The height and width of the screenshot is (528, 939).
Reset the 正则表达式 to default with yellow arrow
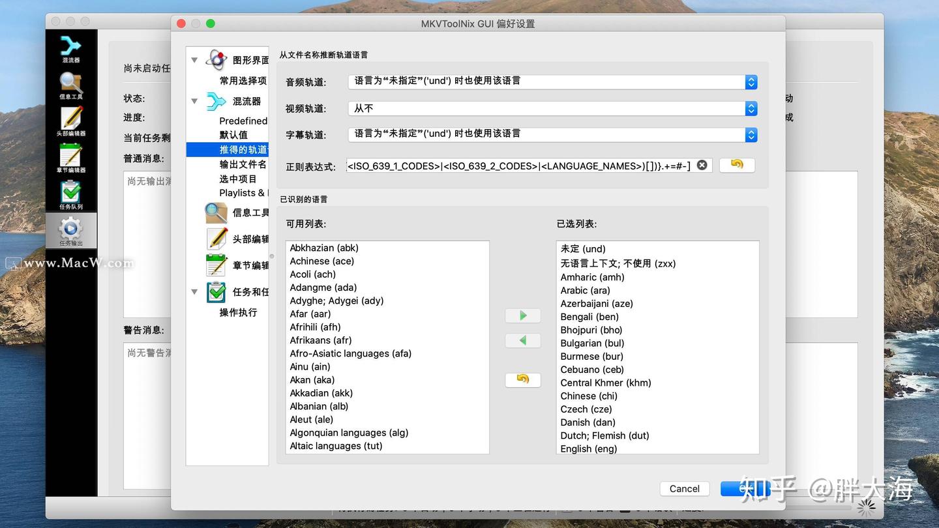click(737, 166)
